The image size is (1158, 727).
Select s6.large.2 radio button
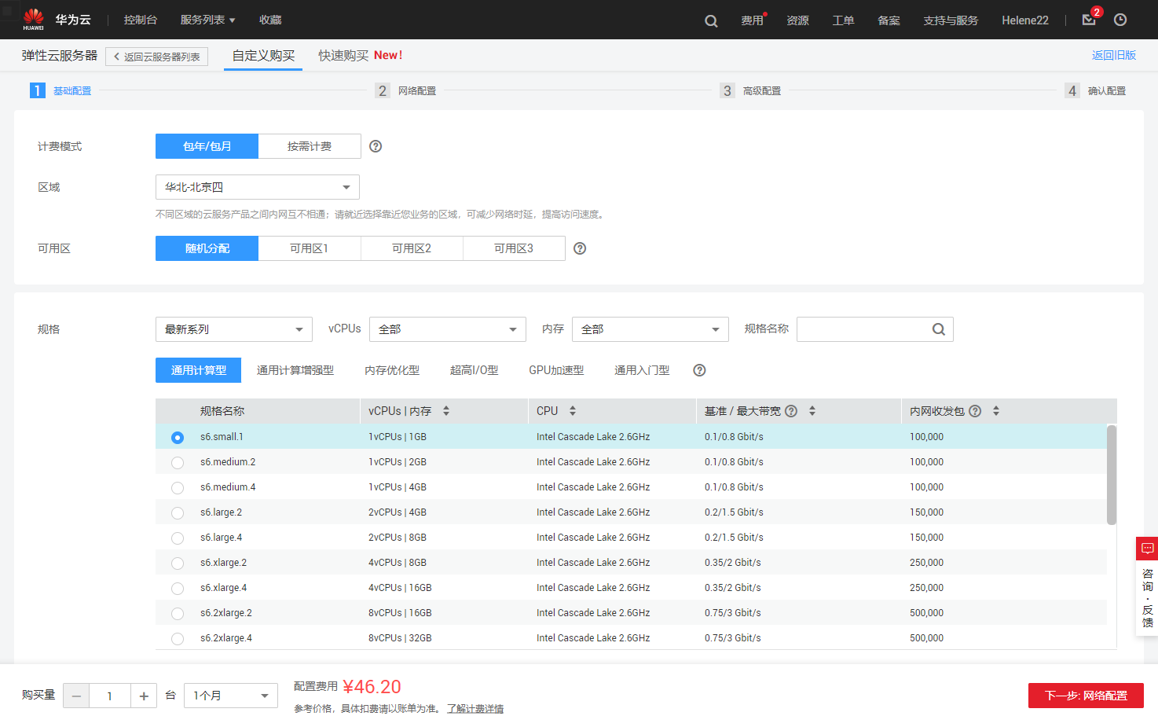(x=178, y=513)
